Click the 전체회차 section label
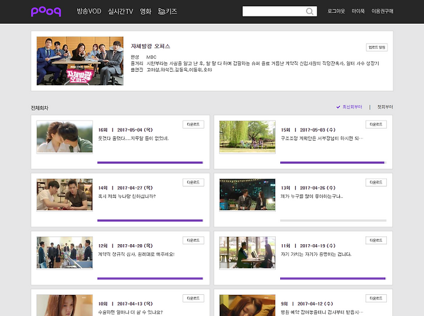This screenshot has width=424, height=316. (39, 108)
